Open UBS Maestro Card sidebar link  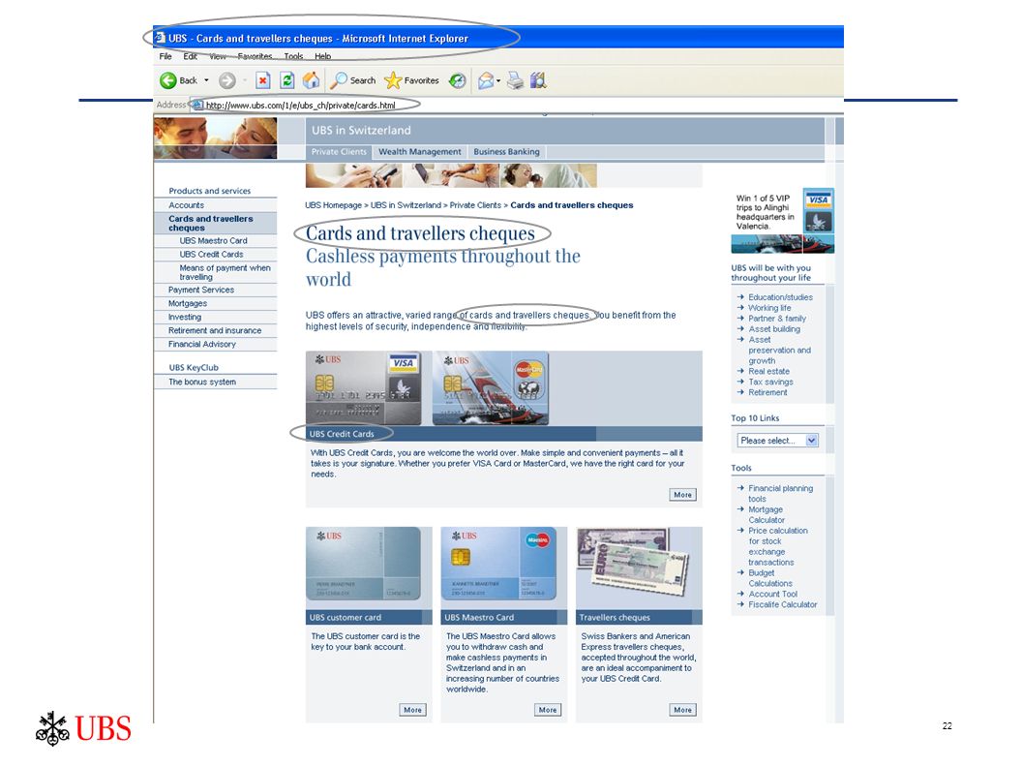(x=213, y=241)
